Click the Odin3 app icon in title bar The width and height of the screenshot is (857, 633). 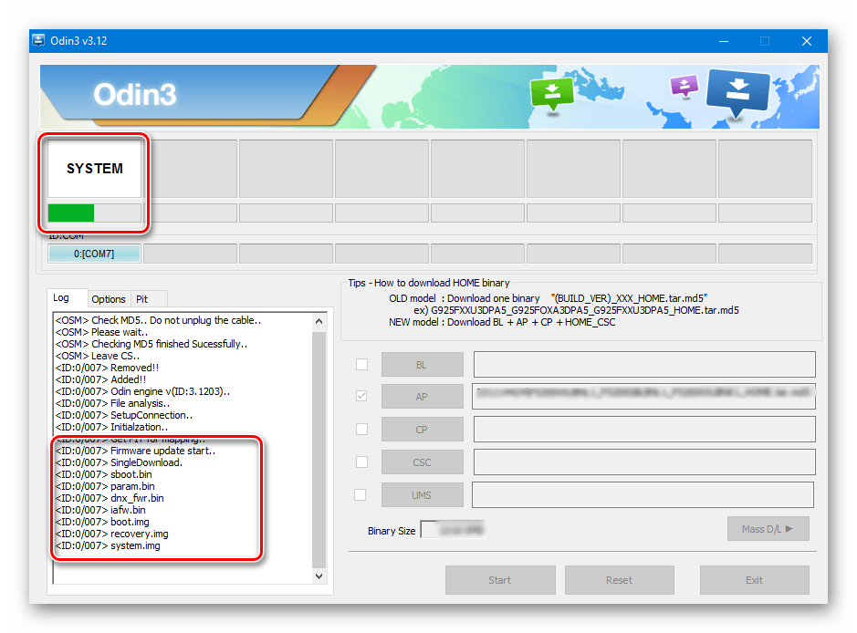pos(38,41)
